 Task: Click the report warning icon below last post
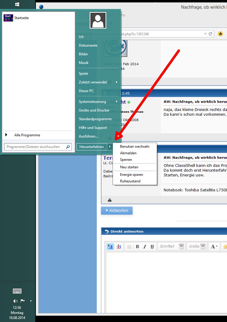point(110,200)
